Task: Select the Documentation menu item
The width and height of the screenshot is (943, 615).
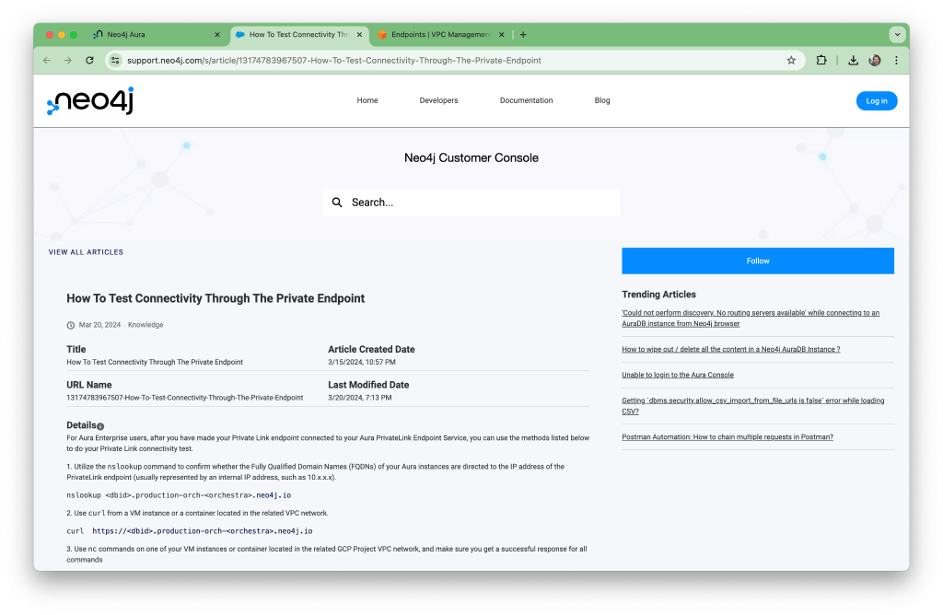Action: coord(526,100)
